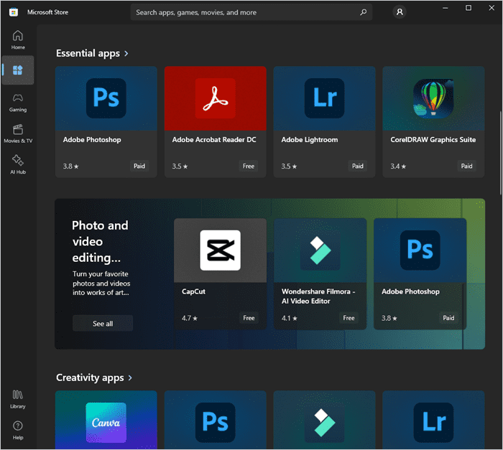Image resolution: width=503 pixels, height=450 pixels.
Task: Click Free badge on Wondershare Filmora card
Action: pos(349,318)
